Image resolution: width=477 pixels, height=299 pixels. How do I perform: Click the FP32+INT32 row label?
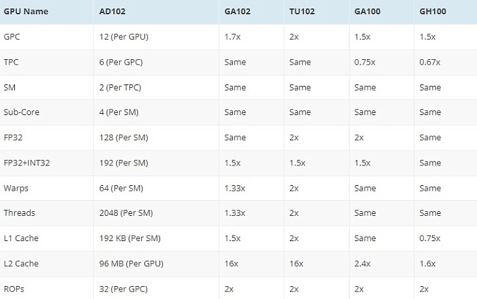click(27, 163)
